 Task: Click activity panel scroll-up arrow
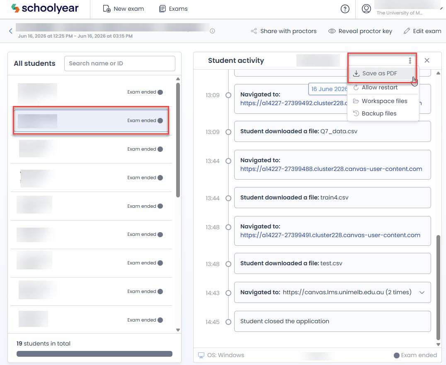tap(438, 73)
